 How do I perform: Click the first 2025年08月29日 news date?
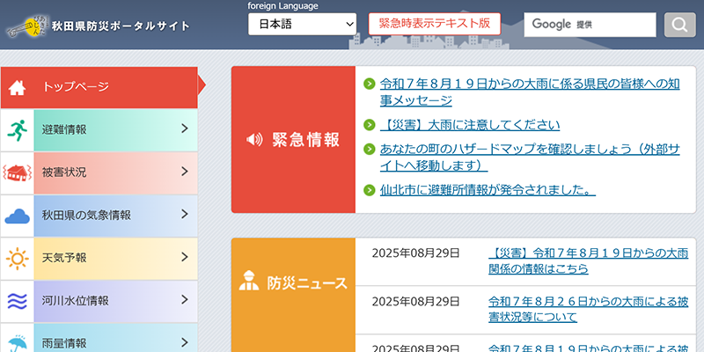415,253
